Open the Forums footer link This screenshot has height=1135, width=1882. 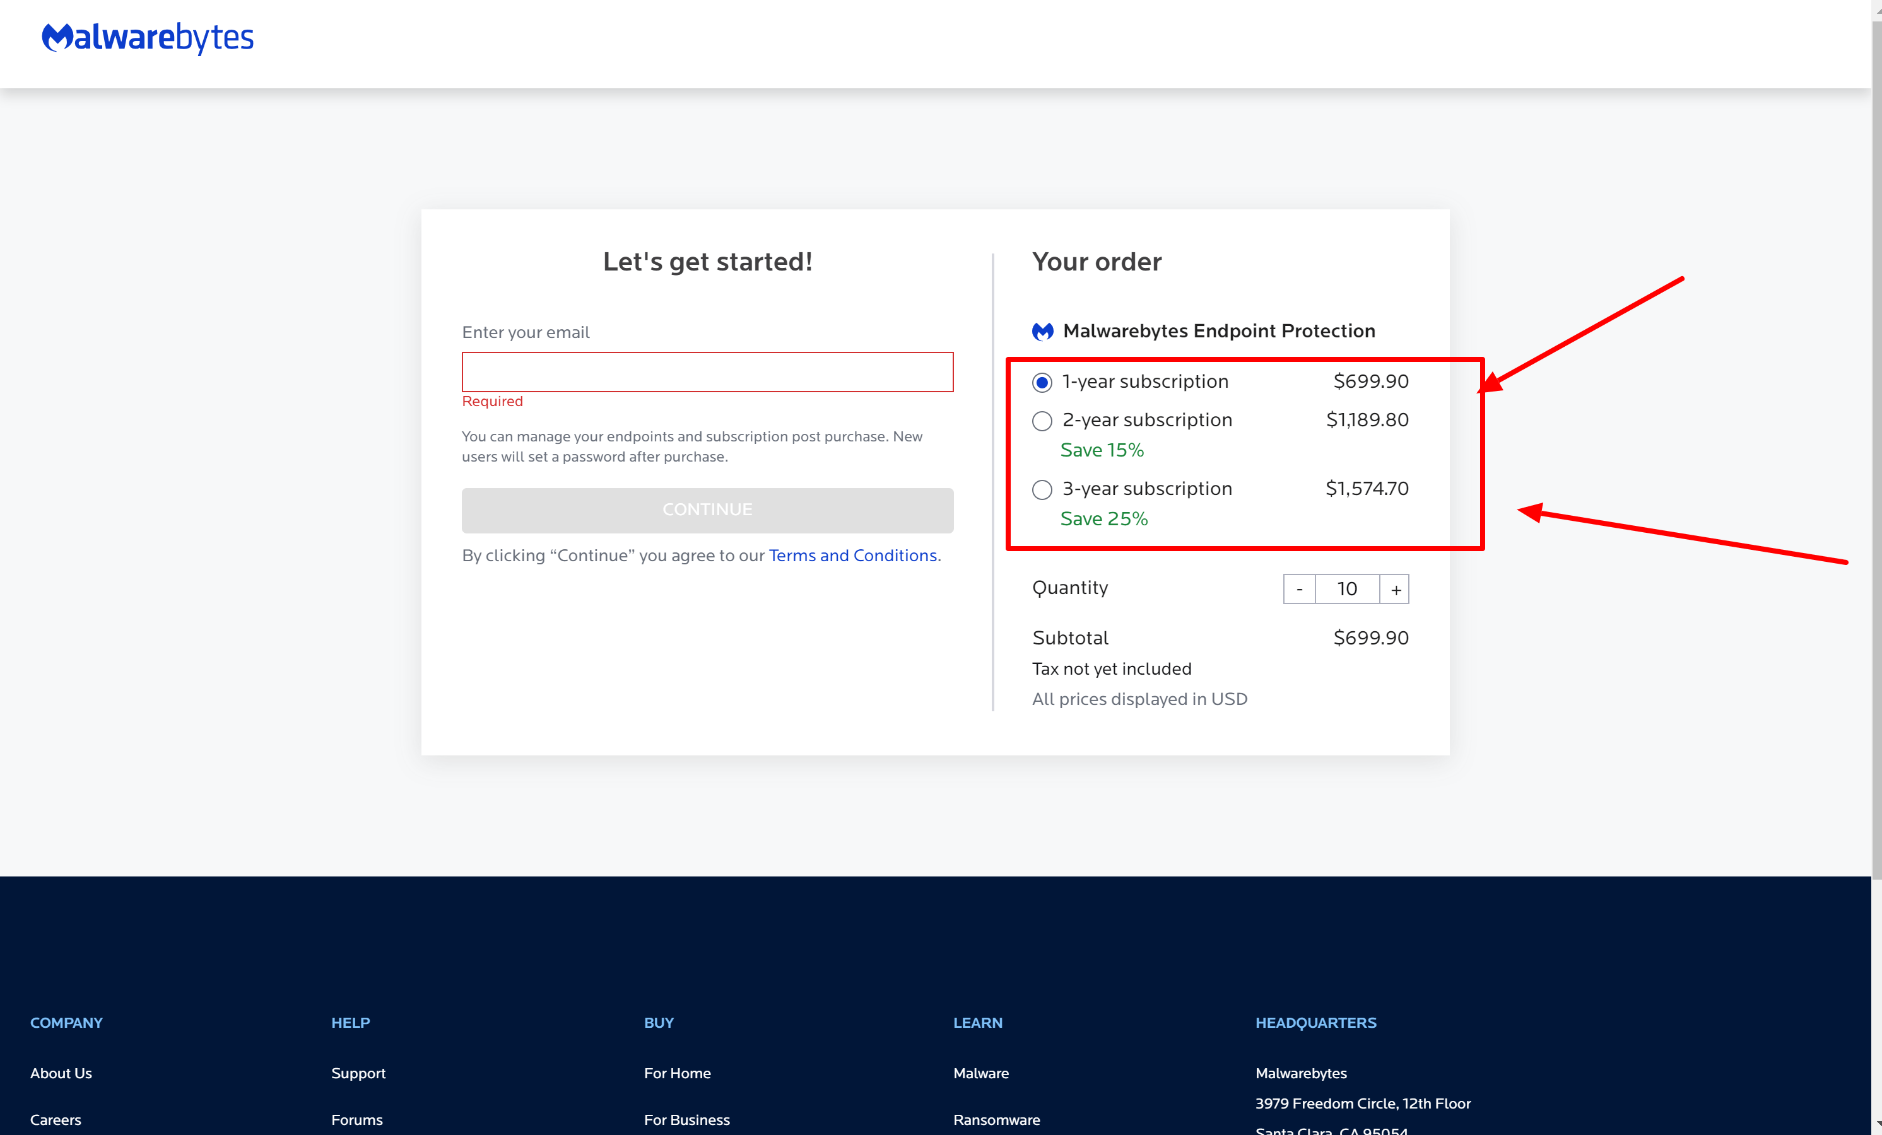[356, 1120]
